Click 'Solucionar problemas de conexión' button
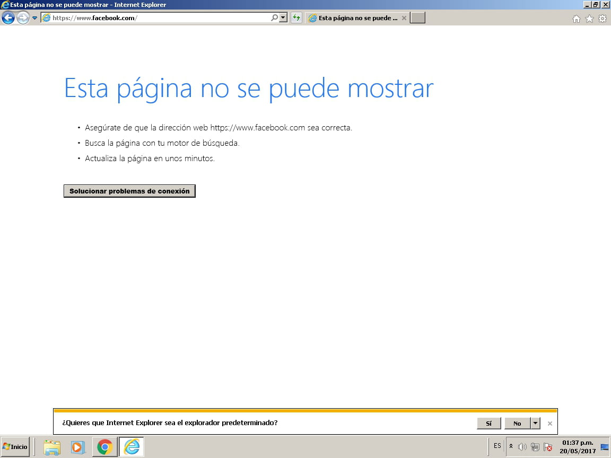The height and width of the screenshot is (458, 611). tap(129, 191)
